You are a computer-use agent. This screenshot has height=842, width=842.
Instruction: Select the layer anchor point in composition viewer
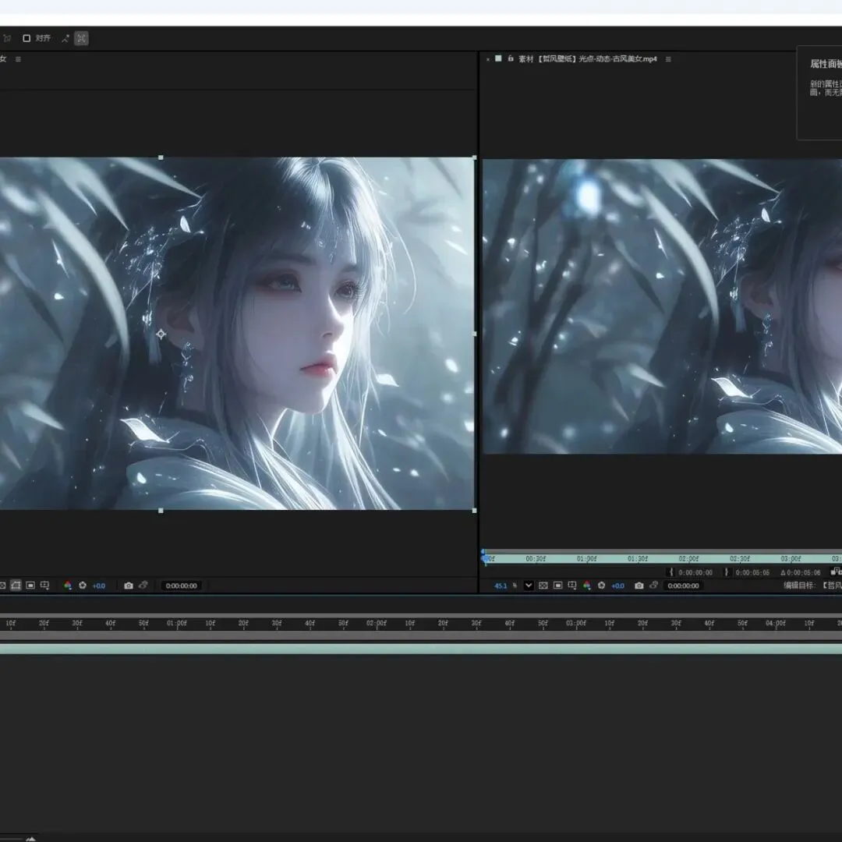[161, 334]
